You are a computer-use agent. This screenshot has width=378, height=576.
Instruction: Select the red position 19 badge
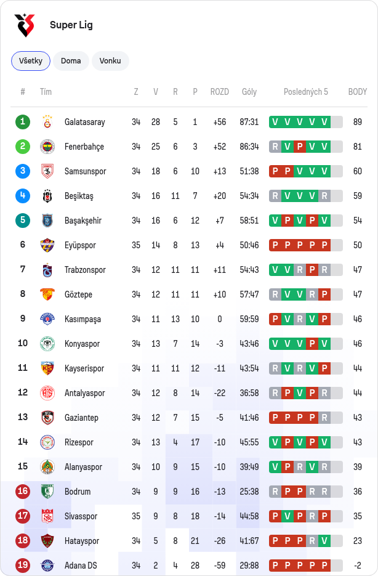(x=23, y=565)
